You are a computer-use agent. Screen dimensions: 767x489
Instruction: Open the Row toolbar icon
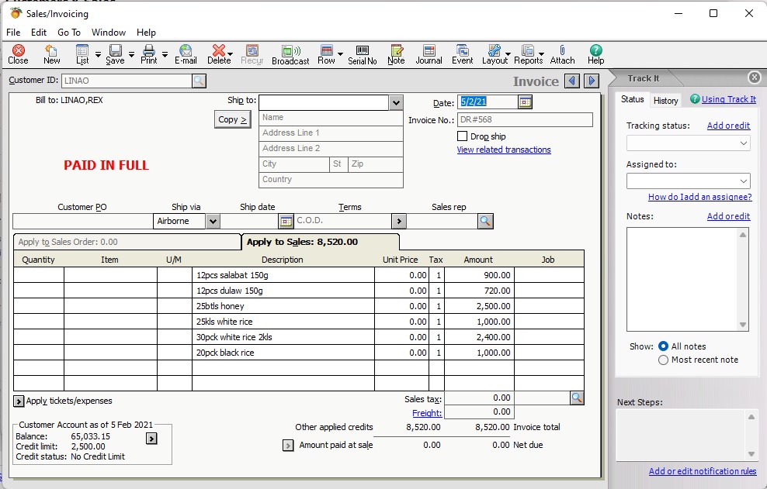click(326, 54)
